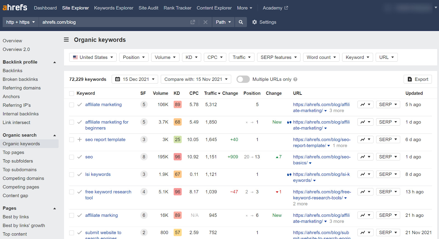Image resolution: width=439 pixels, height=239 pixels.
Task: Open the United States country dropdown
Action: (x=93, y=57)
